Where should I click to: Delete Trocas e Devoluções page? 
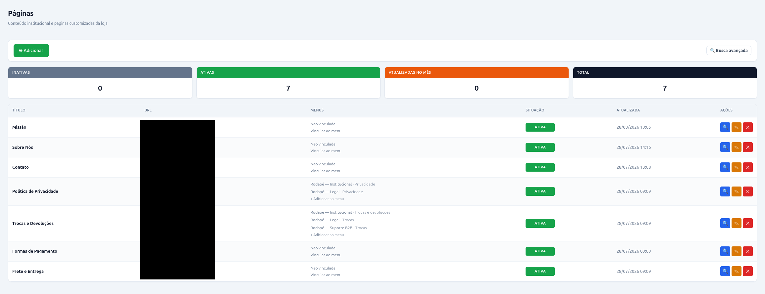pos(747,223)
